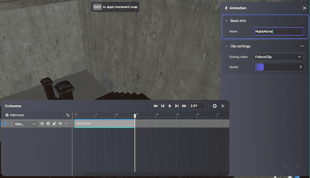Collapse the Basic info section
310x178 pixels.
pos(227,21)
